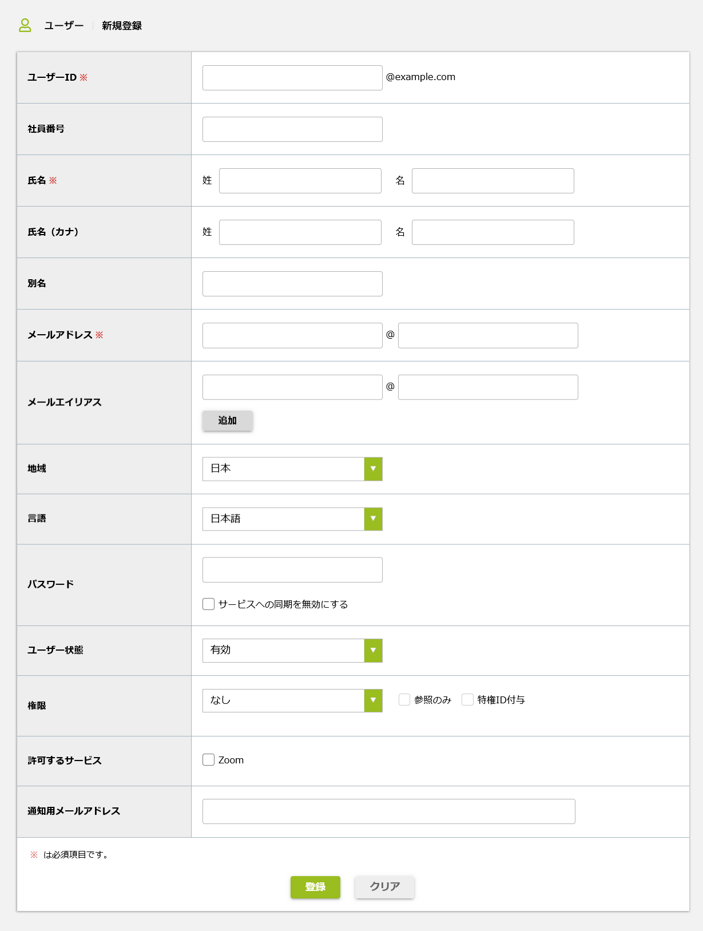Click メールエイリアス domain field
Screen dimensions: 703x931
pos(488,387)
